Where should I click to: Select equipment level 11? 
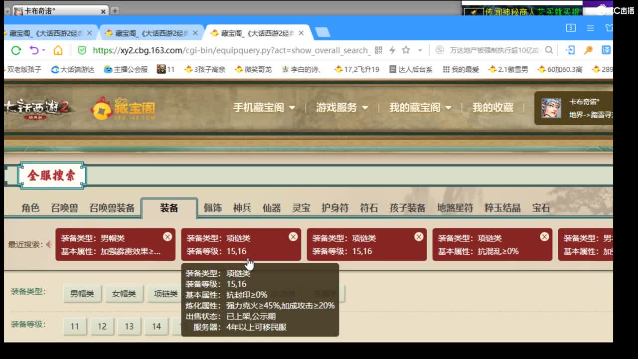(75, 326)
